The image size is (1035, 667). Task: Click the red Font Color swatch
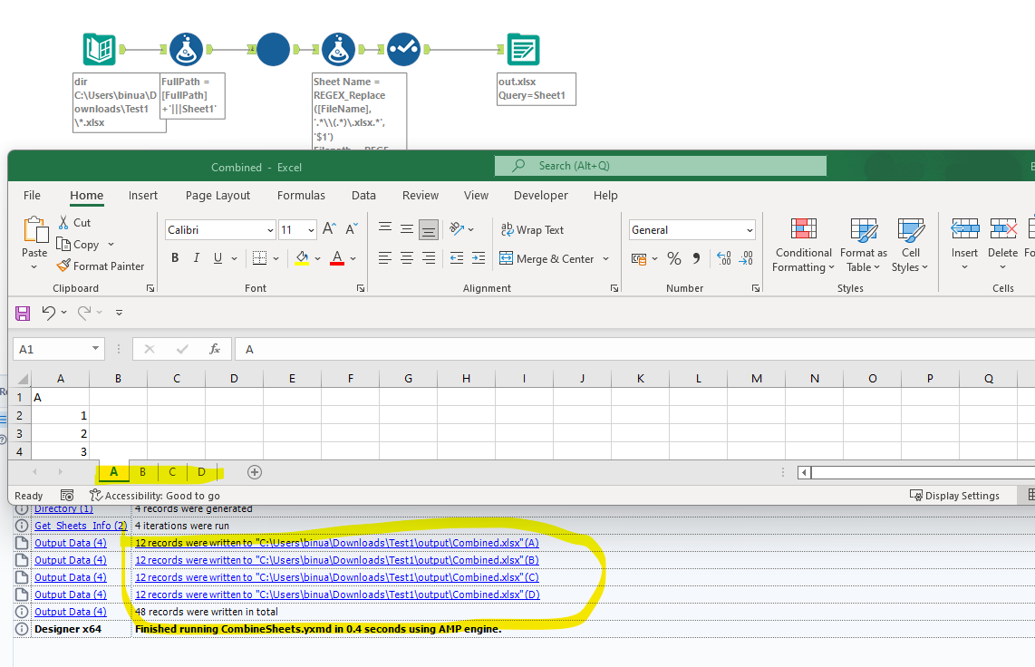(x=337, y=259)
